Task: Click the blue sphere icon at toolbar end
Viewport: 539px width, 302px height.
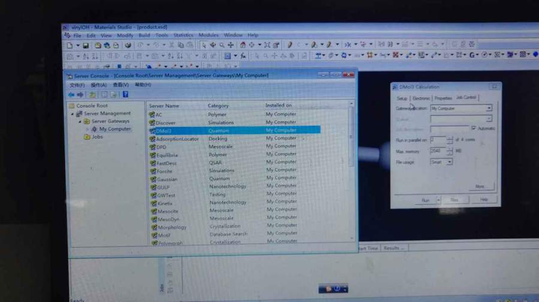Action: tap(535, 54)
